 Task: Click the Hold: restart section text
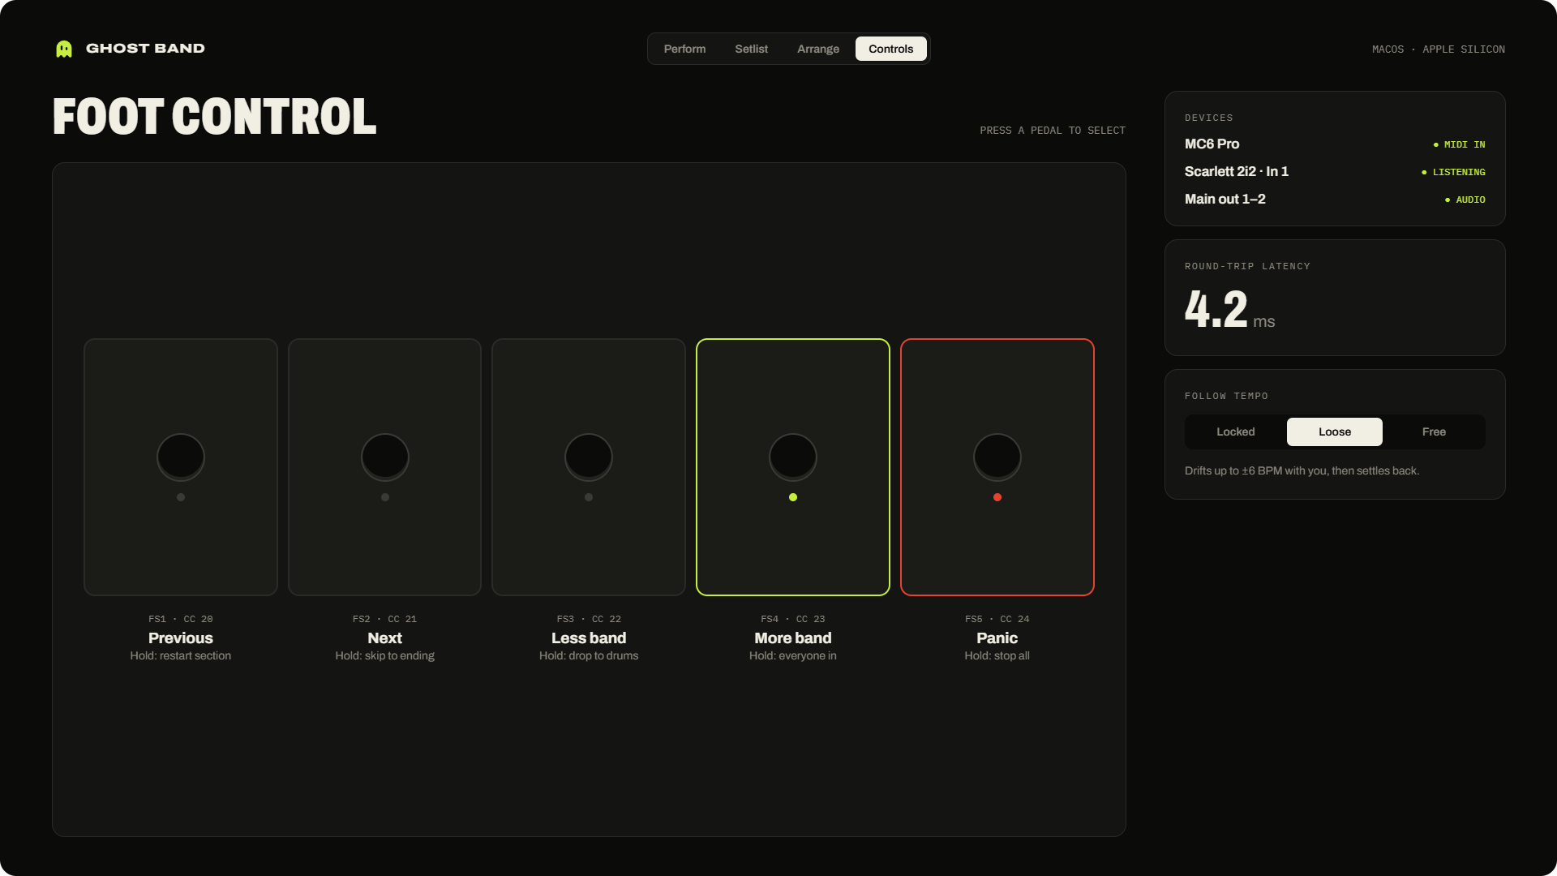click(x=181, y=656)
